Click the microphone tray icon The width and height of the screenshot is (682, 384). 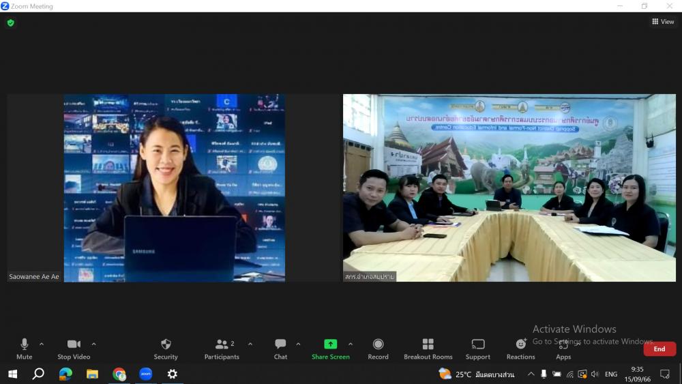click(x=544, y=374)
